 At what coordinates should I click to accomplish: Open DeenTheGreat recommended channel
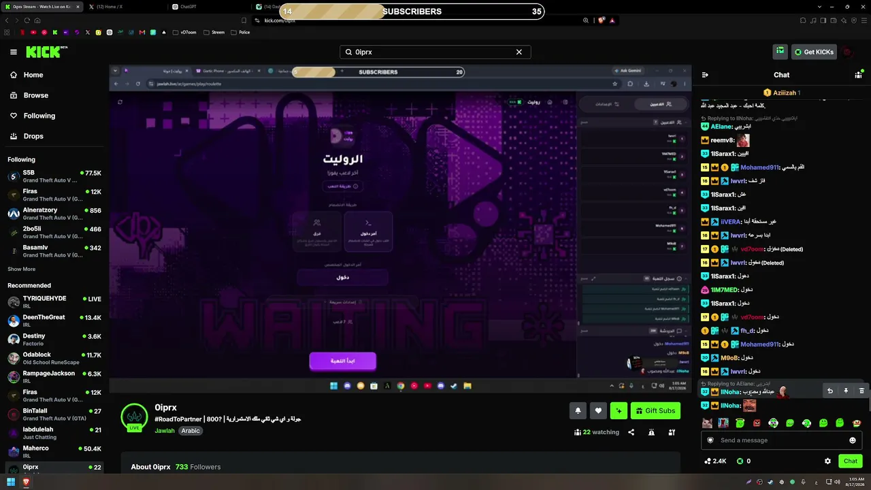(54, 321)
